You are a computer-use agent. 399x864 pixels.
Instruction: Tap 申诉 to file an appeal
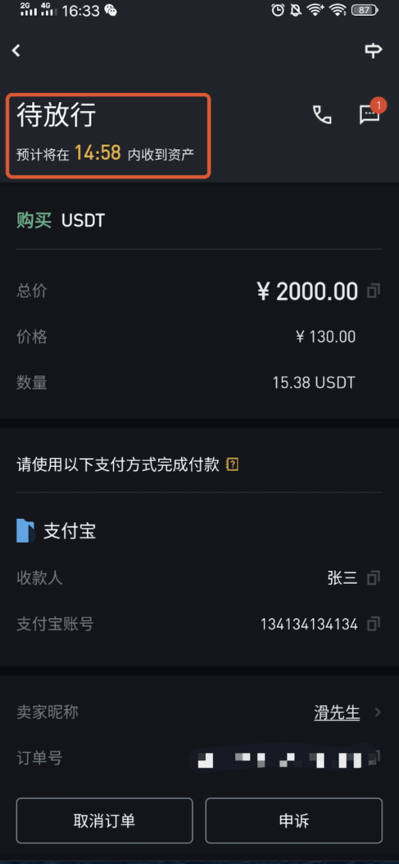(294, 820)
